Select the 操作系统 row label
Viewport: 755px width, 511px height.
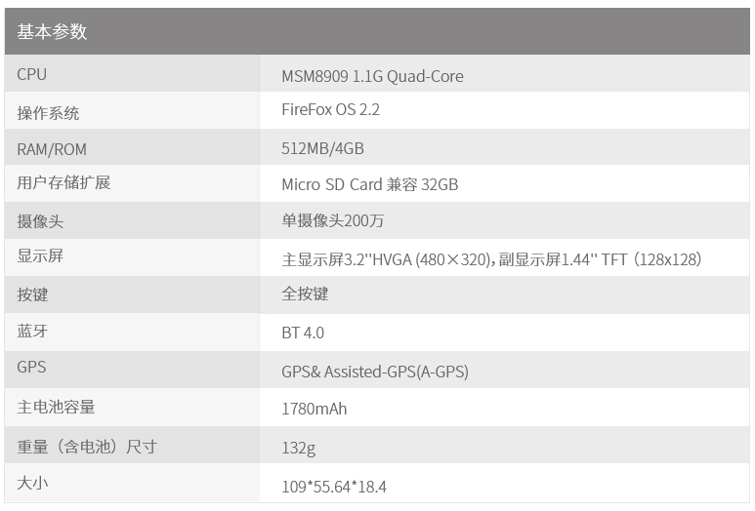point(49,113)
